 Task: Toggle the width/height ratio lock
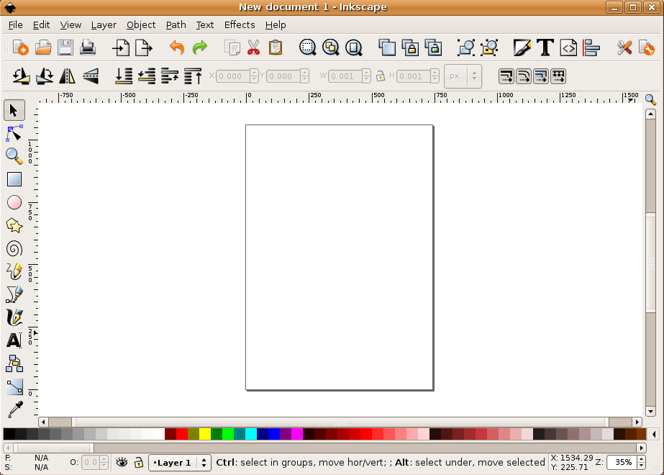point(379,76)
